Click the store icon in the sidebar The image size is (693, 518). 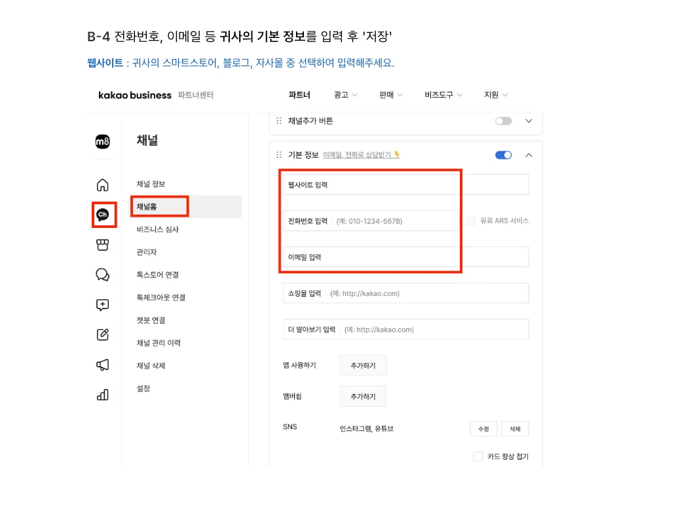coord(103,245)
